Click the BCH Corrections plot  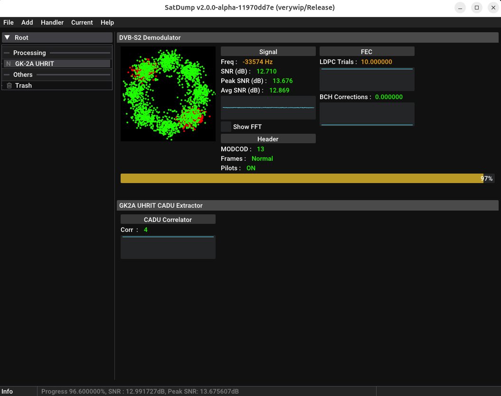click(x=367, y=114)
